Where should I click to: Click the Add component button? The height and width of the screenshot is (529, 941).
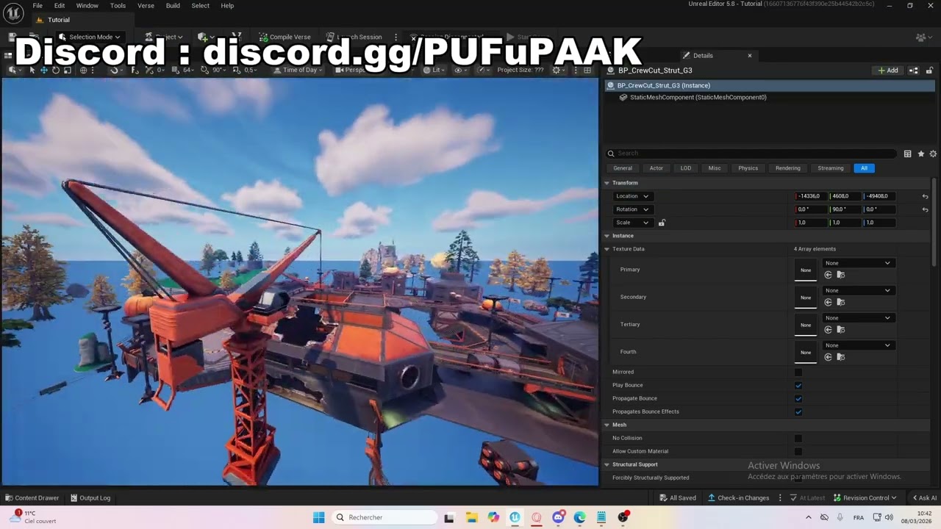pos(888,71)
